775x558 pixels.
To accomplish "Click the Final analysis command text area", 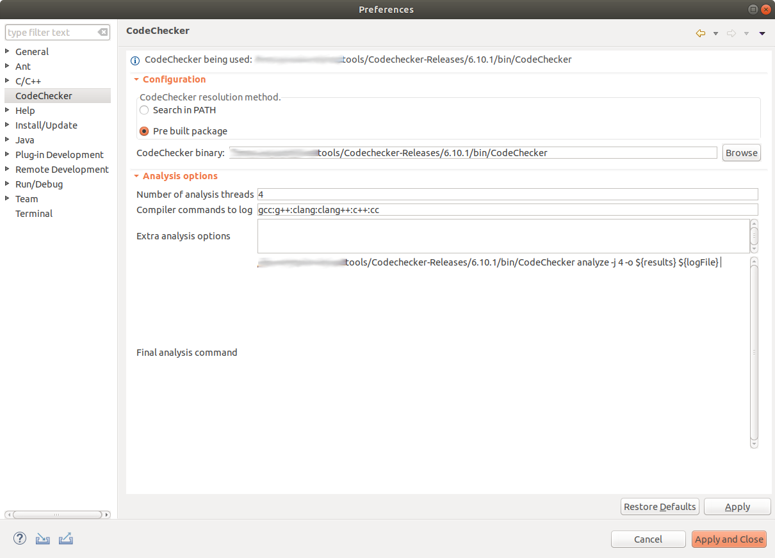I will (503, 353).
